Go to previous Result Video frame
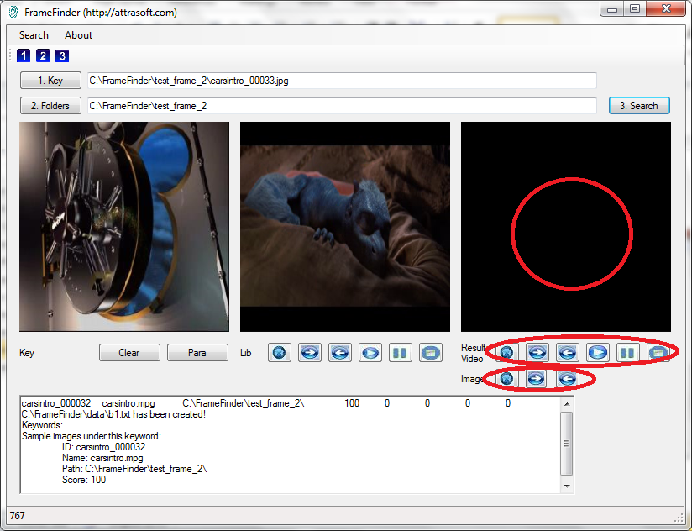This screenshot has width=692, height=531. point(568,352)
